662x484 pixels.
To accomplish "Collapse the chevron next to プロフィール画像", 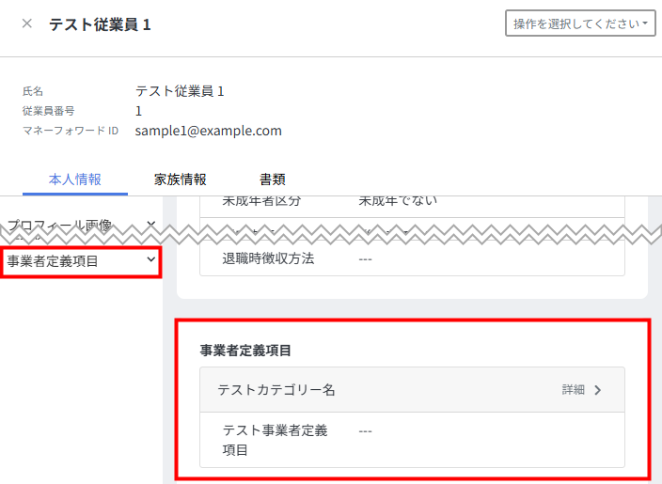I will (150, 224).
